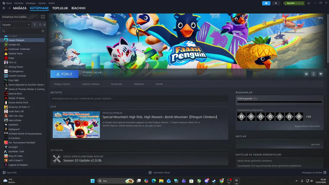Open notifications bell icon
Viewport: 329px width, 185px height.
click(276, 3)
